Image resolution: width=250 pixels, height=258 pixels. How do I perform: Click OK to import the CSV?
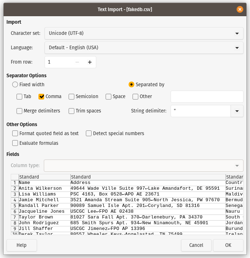click(228, 245)
